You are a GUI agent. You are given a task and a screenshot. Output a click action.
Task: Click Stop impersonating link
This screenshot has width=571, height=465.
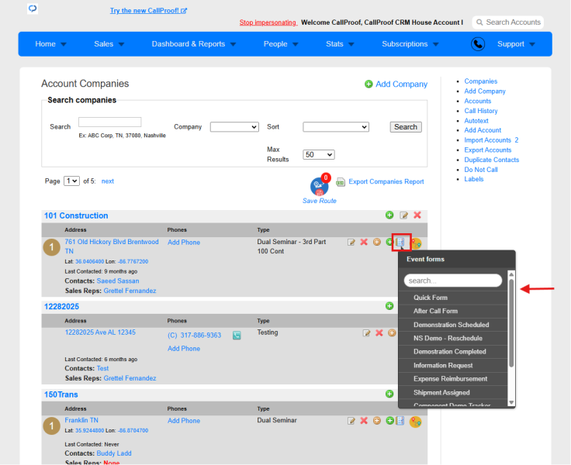click(268, 22)
